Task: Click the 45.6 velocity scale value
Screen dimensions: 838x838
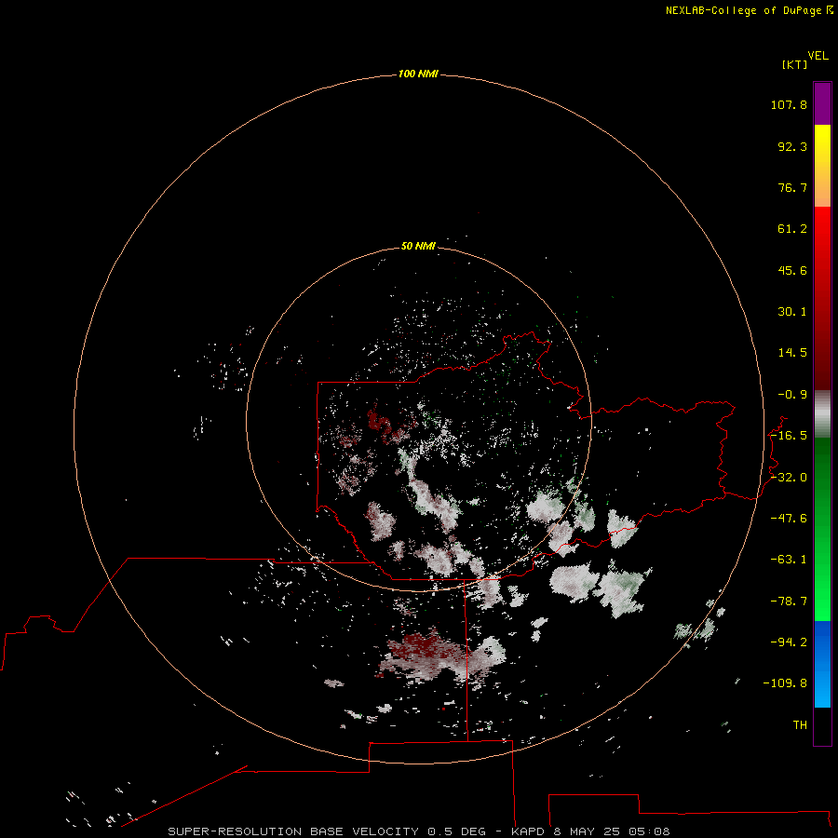Action: pos(792,270)
